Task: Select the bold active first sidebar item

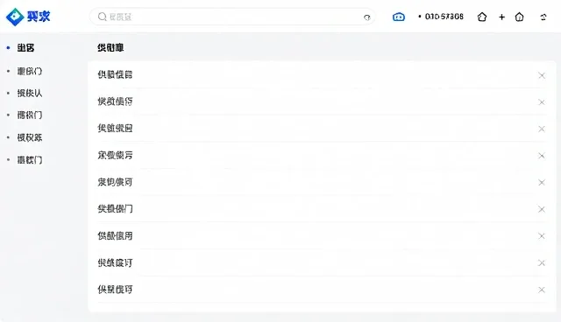Action: point(25,48)
